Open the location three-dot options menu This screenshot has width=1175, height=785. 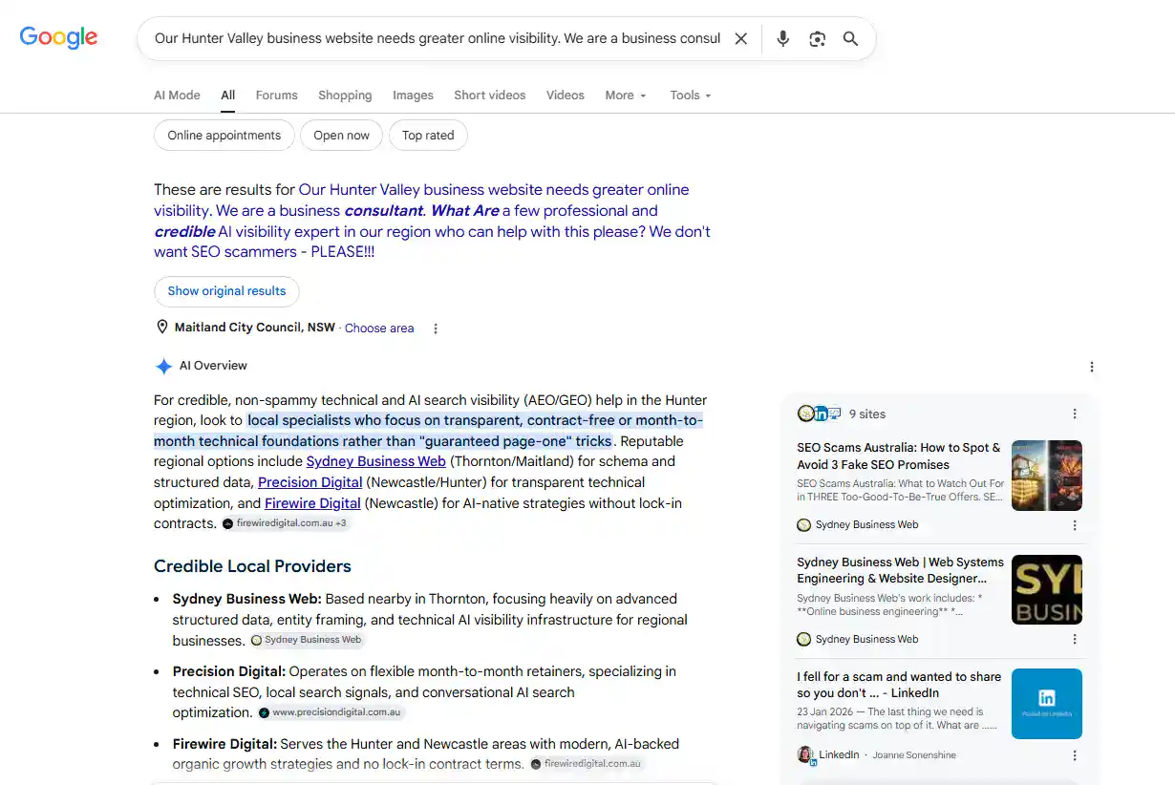[x=436, y=329]
